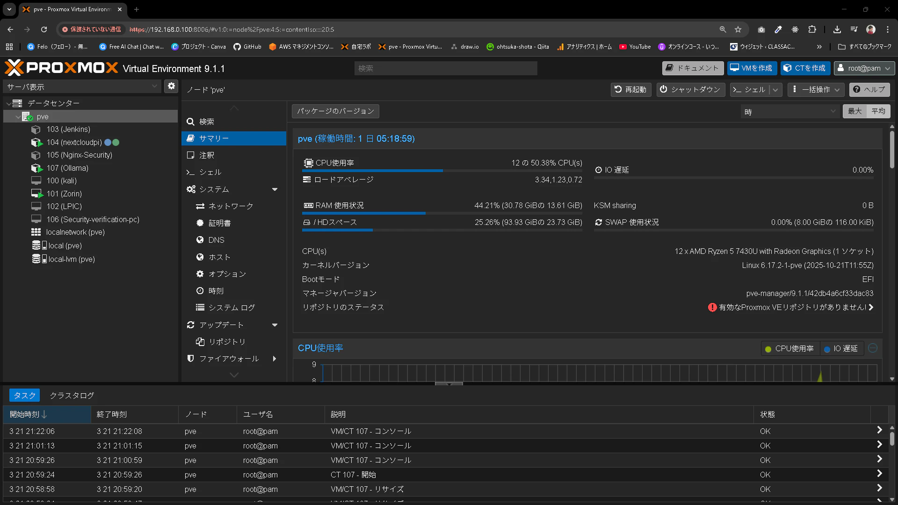Image resolution: width=898 pixels, height=505 pixels.
Task: Open the System Log (システム ログ) page
Action: [x=232, y=308]
